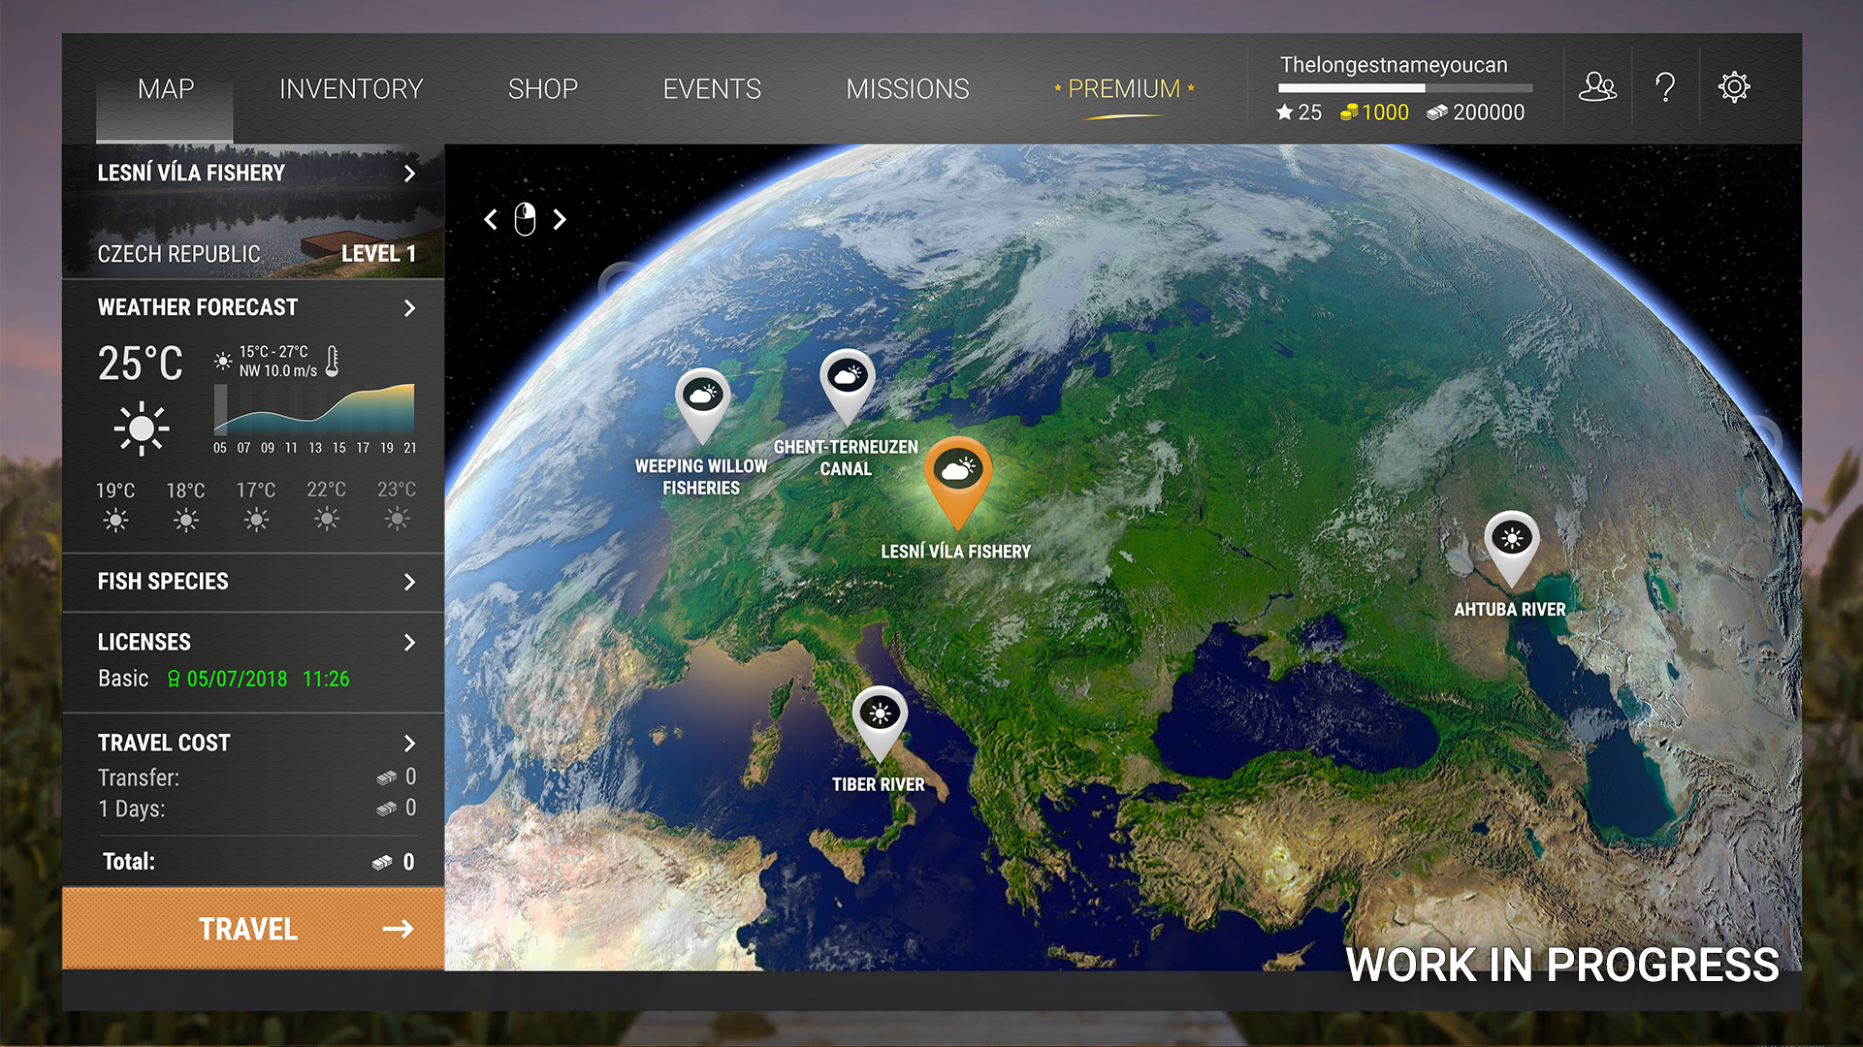Click the hourly temperature forecast chart
The width and height of the screenshot is (1863, 1047).
(x=314, y=410)
